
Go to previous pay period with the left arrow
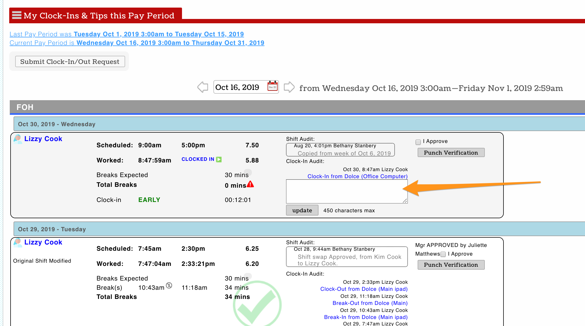(x=203, y=87)
